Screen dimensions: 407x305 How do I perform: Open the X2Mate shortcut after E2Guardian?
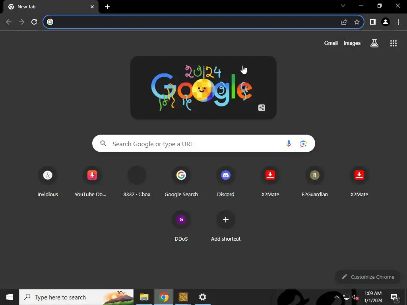pyautogui.click(x=359, y=181)
